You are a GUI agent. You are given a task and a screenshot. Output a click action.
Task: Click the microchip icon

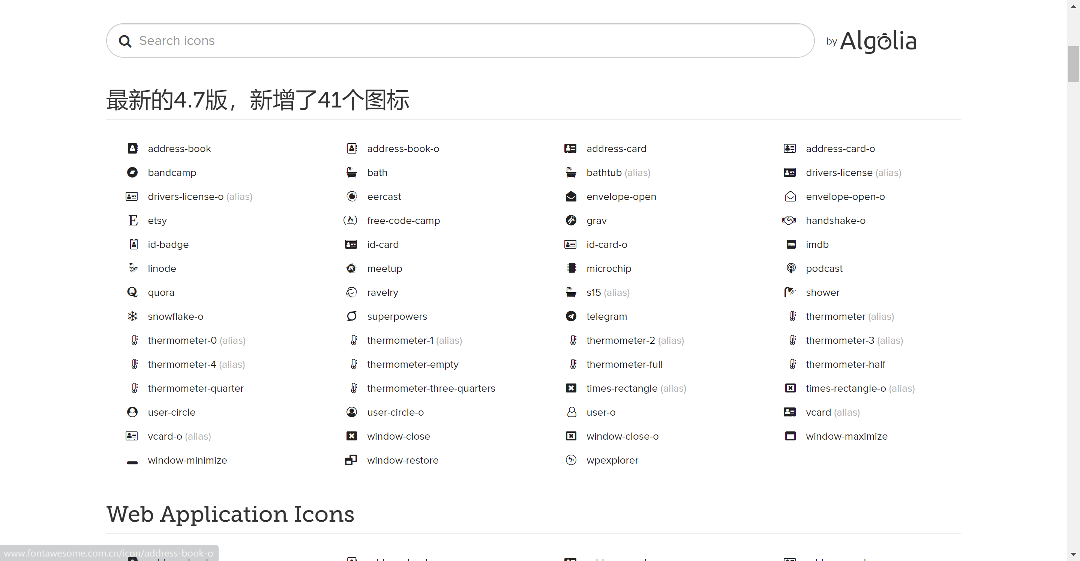pos(571,268)
